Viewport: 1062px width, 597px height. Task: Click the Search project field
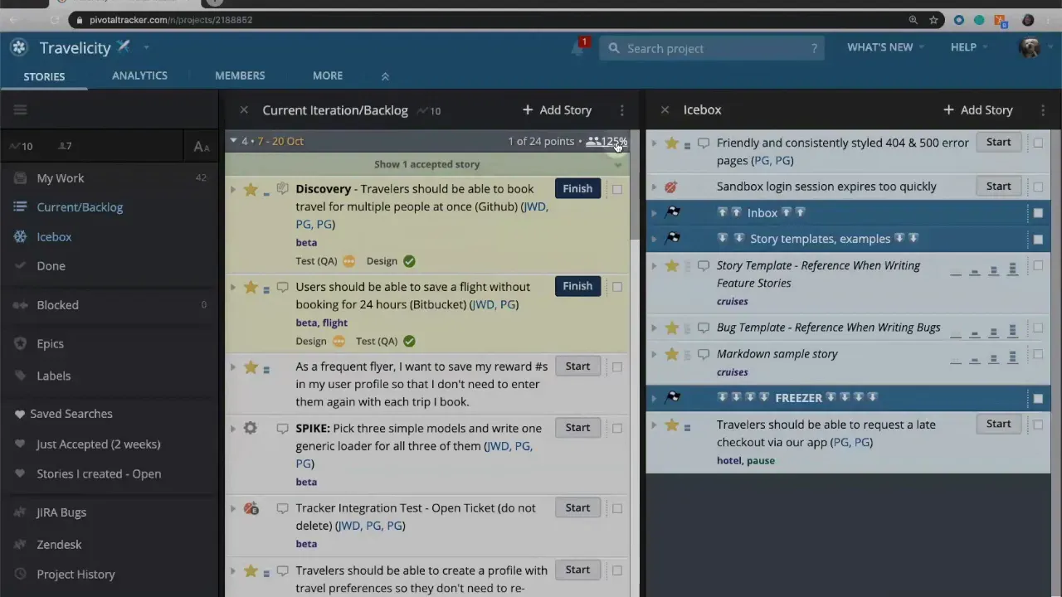tap(714, 49)
